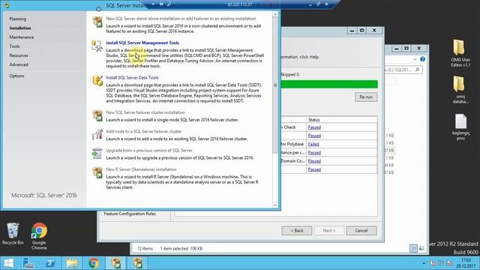Show hidden system tray icons arrow
480x270 pixels.
[x=424, y=263]
